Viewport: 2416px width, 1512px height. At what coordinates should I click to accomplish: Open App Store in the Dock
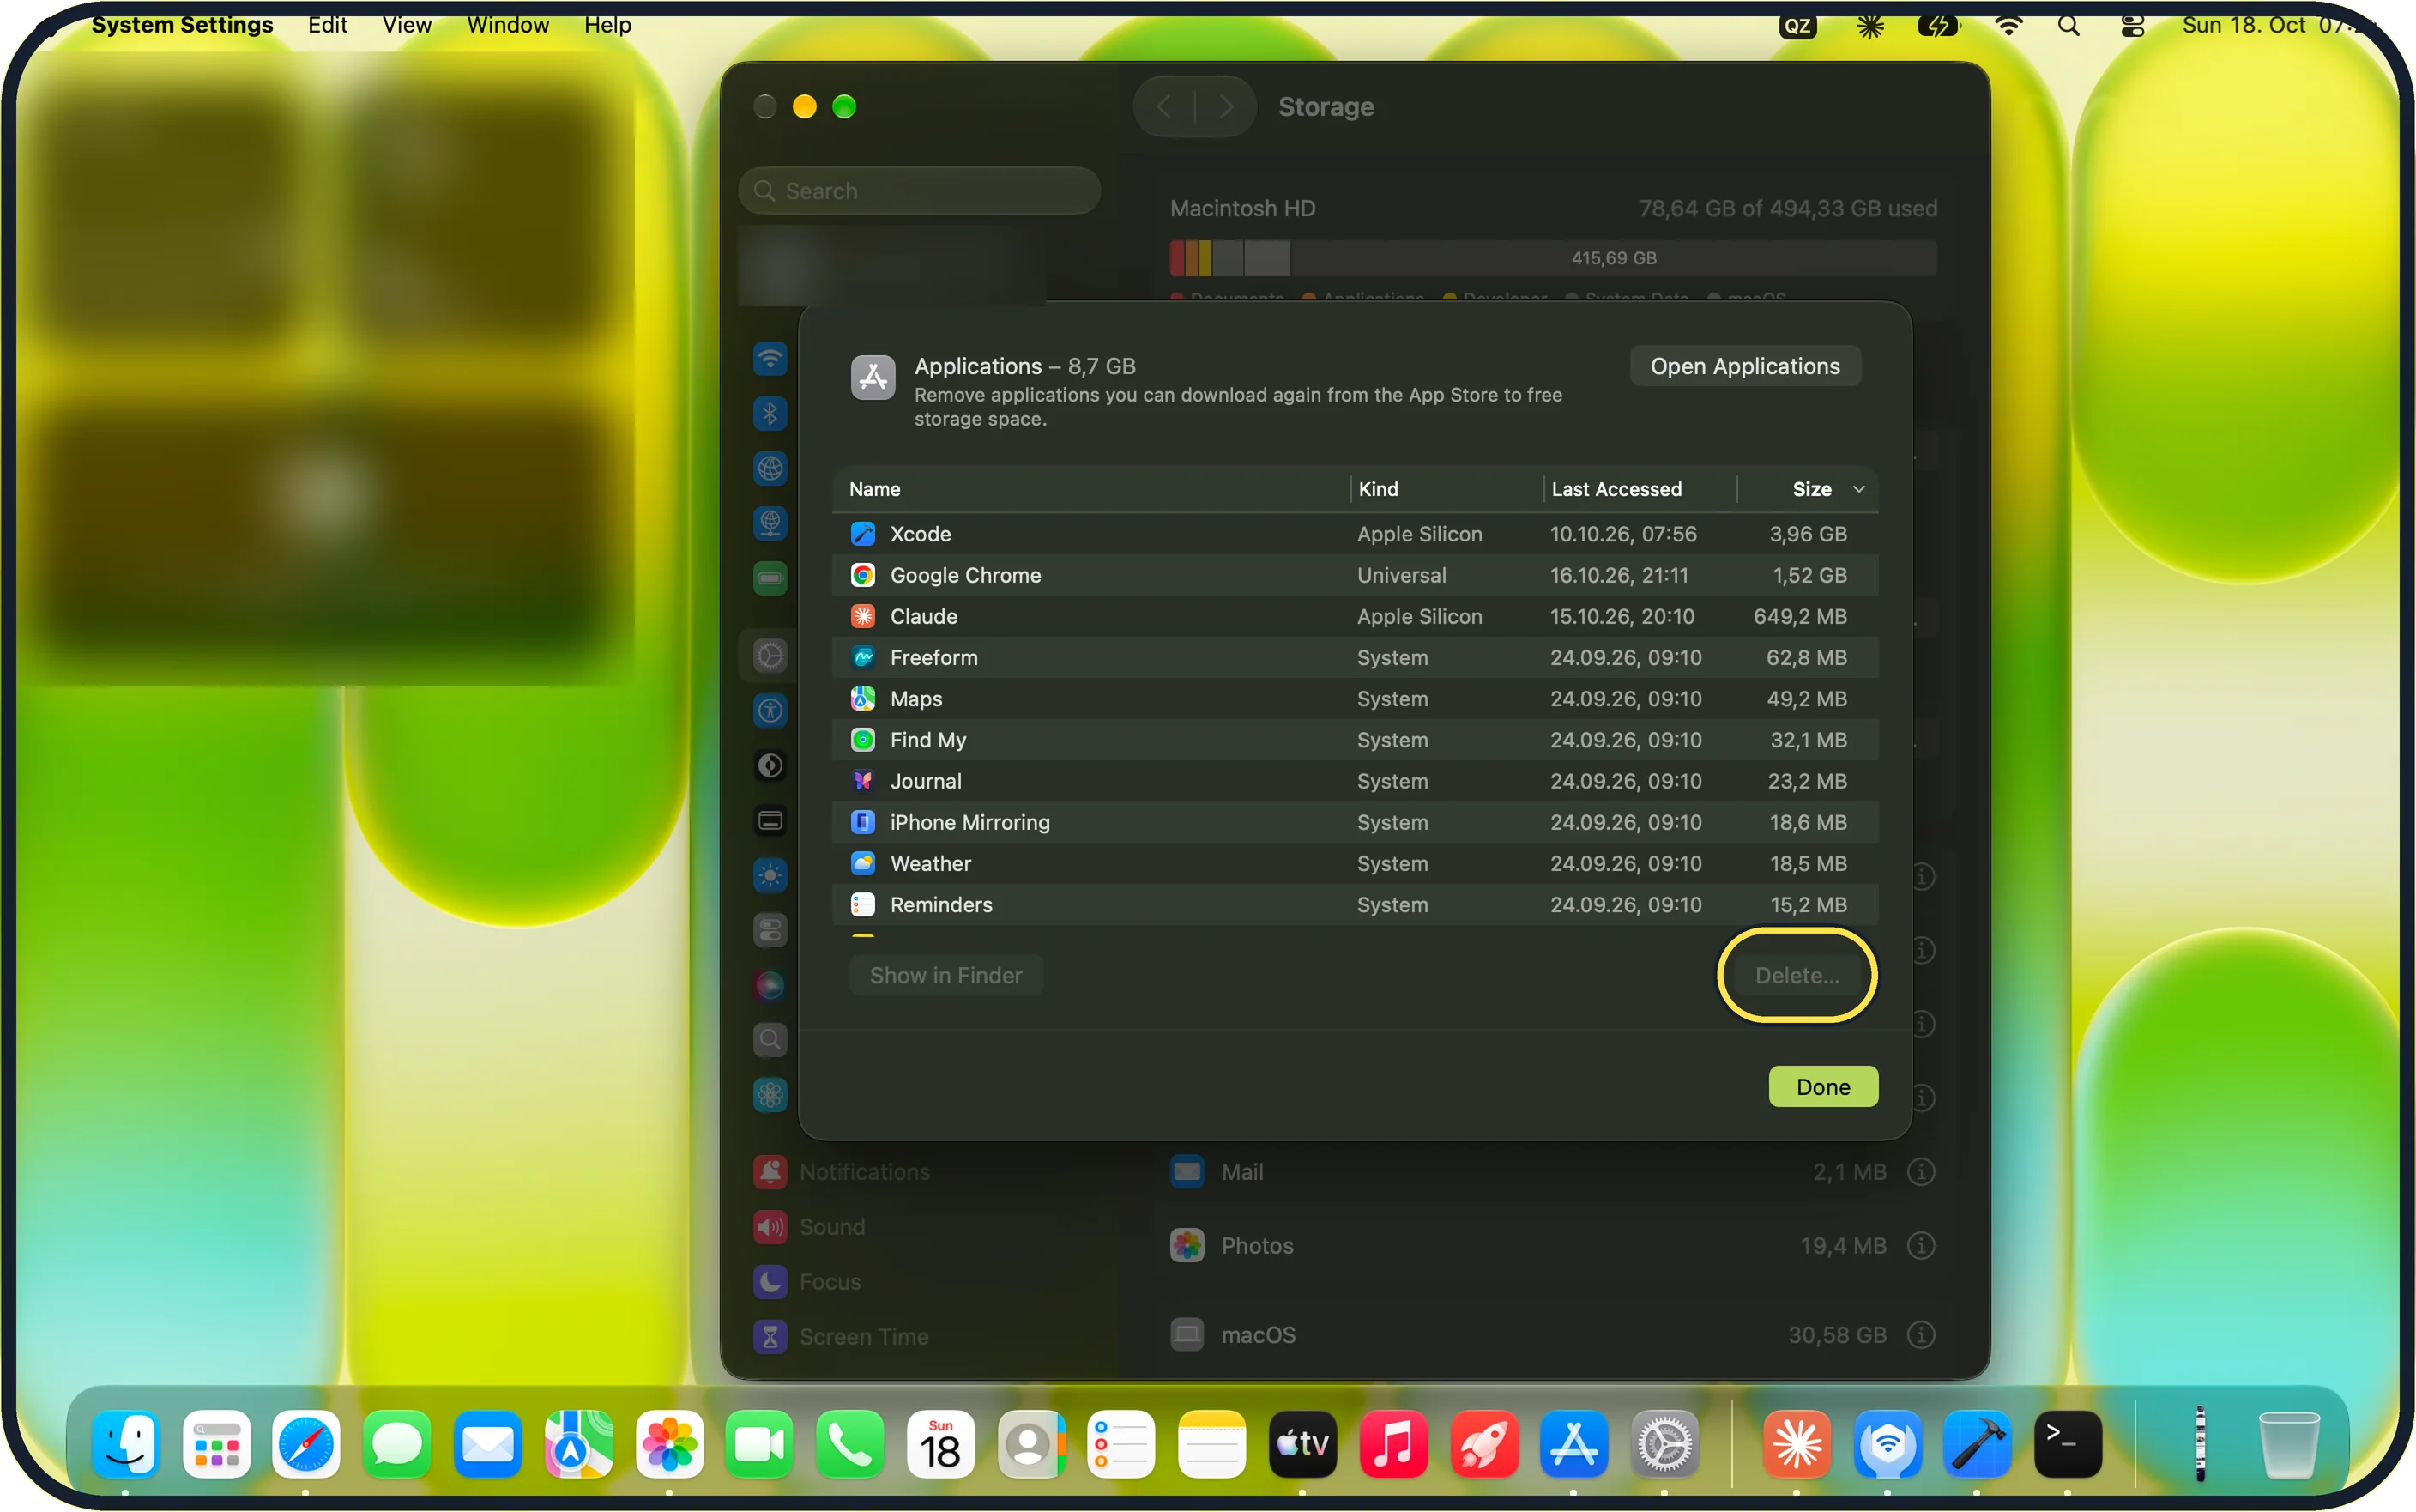coord(1574,1444)
